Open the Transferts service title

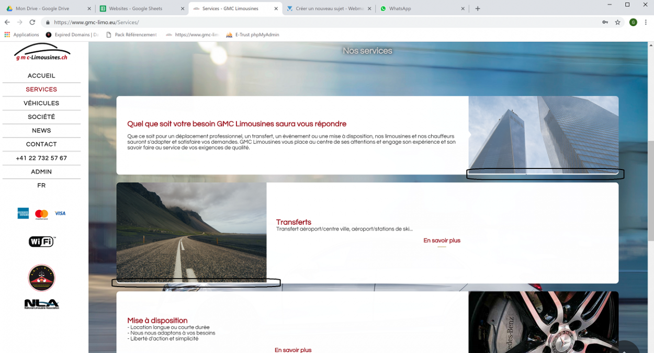click(x=294, y=222)
